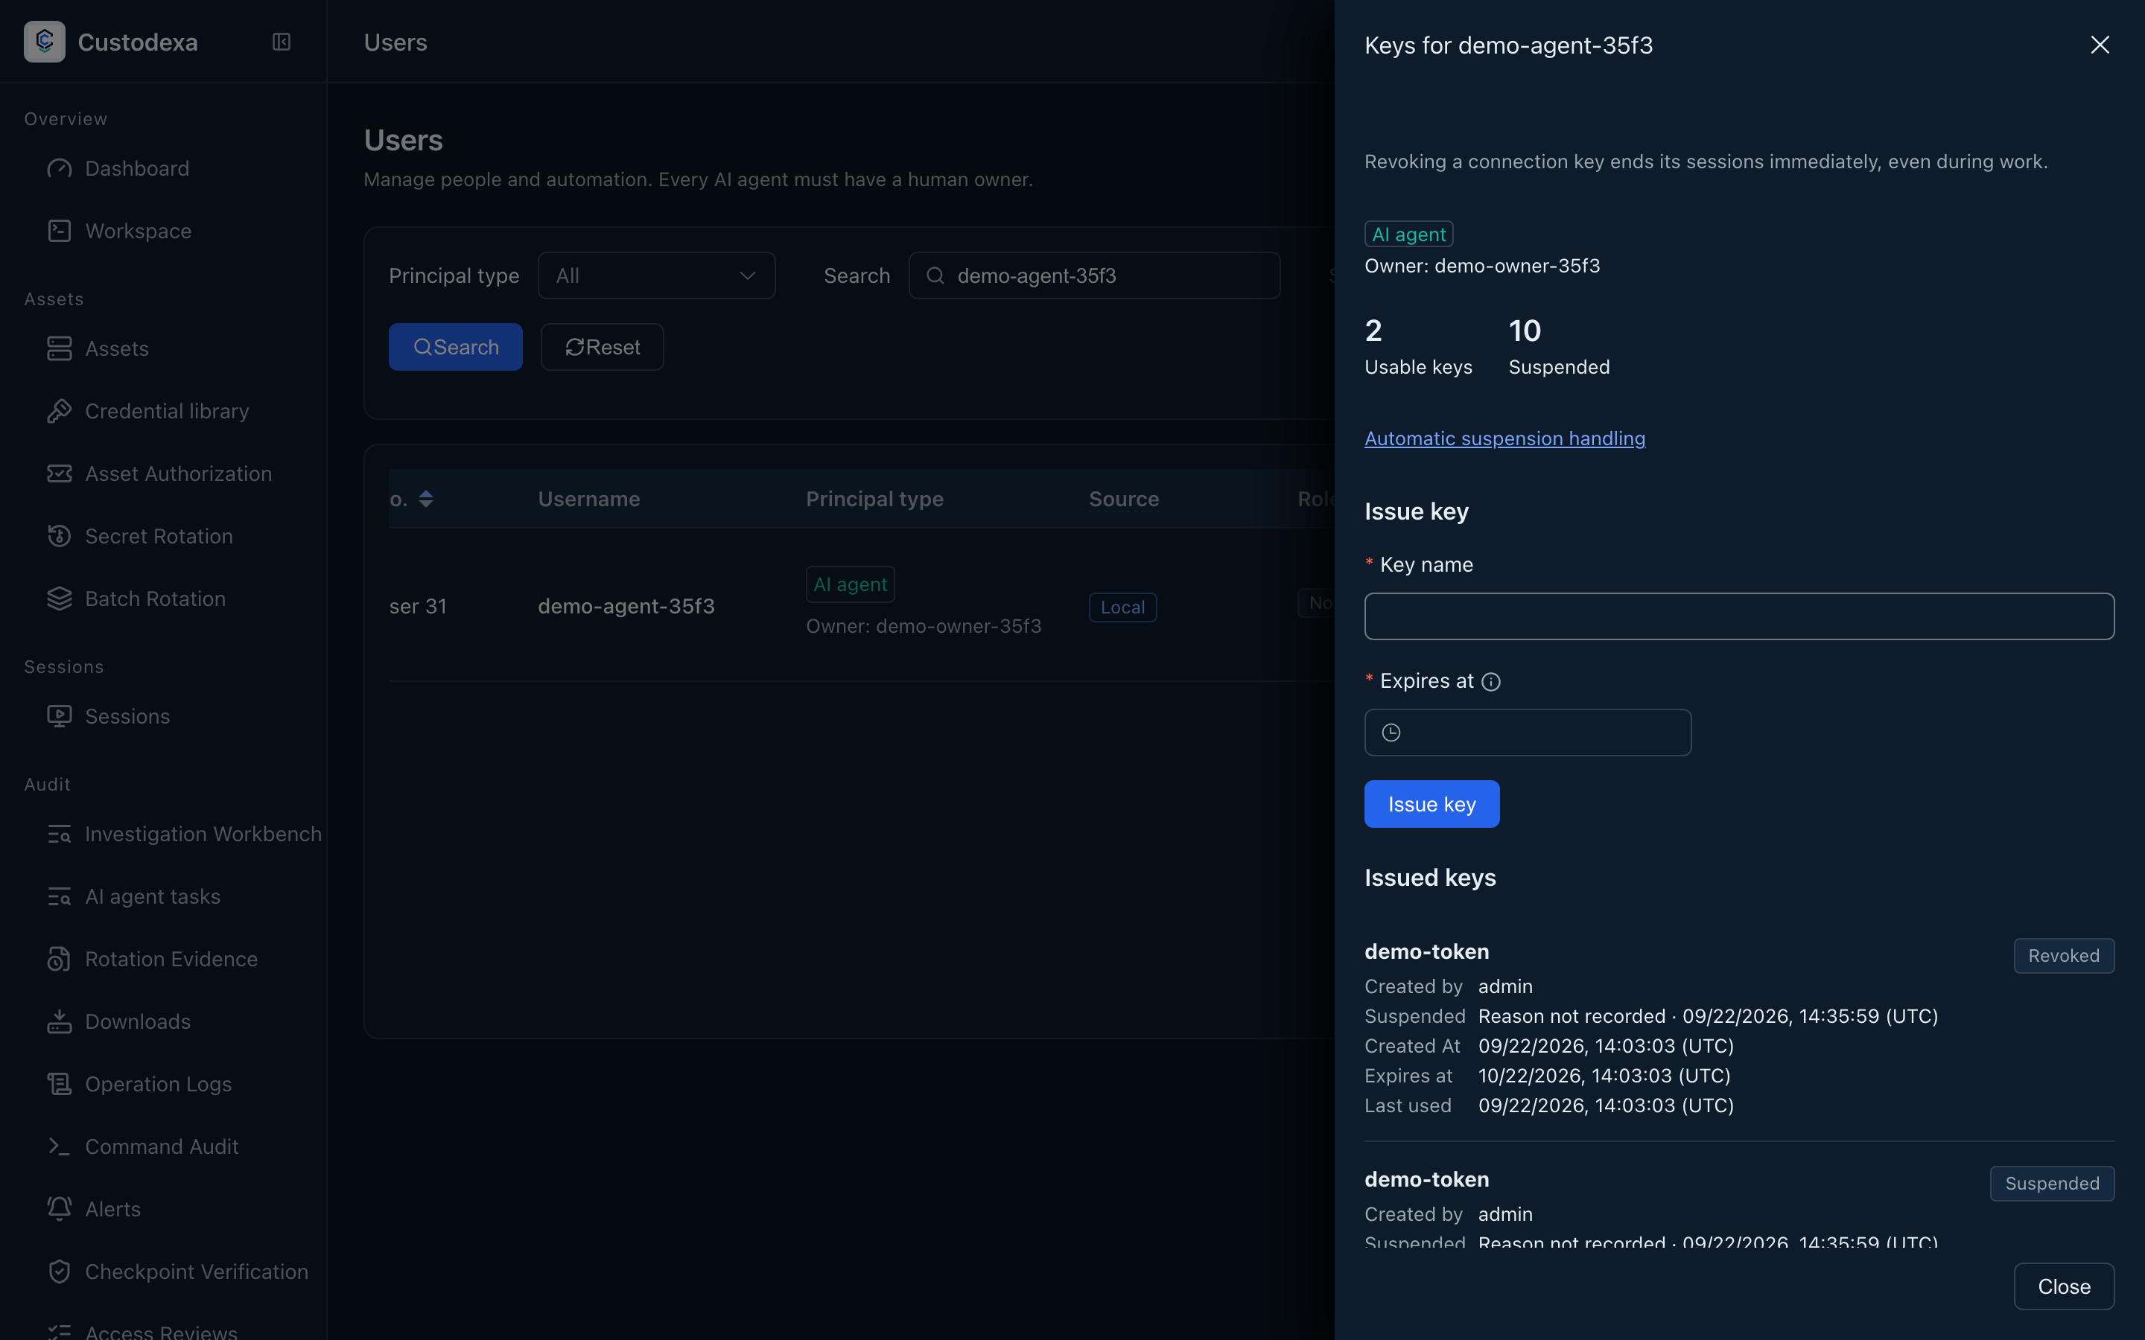This screenshot has width=2145, height=1340.
Task: Click the Username column header
Action: (x=588, y=499)
